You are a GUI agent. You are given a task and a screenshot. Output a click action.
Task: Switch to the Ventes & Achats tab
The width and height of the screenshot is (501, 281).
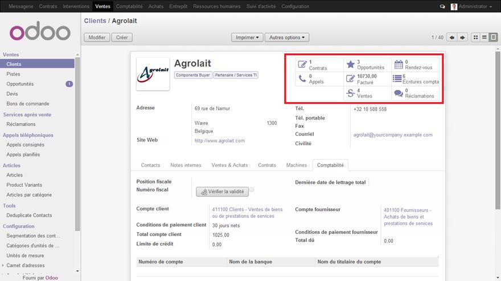pyautogui.click(x=229, y=165)
